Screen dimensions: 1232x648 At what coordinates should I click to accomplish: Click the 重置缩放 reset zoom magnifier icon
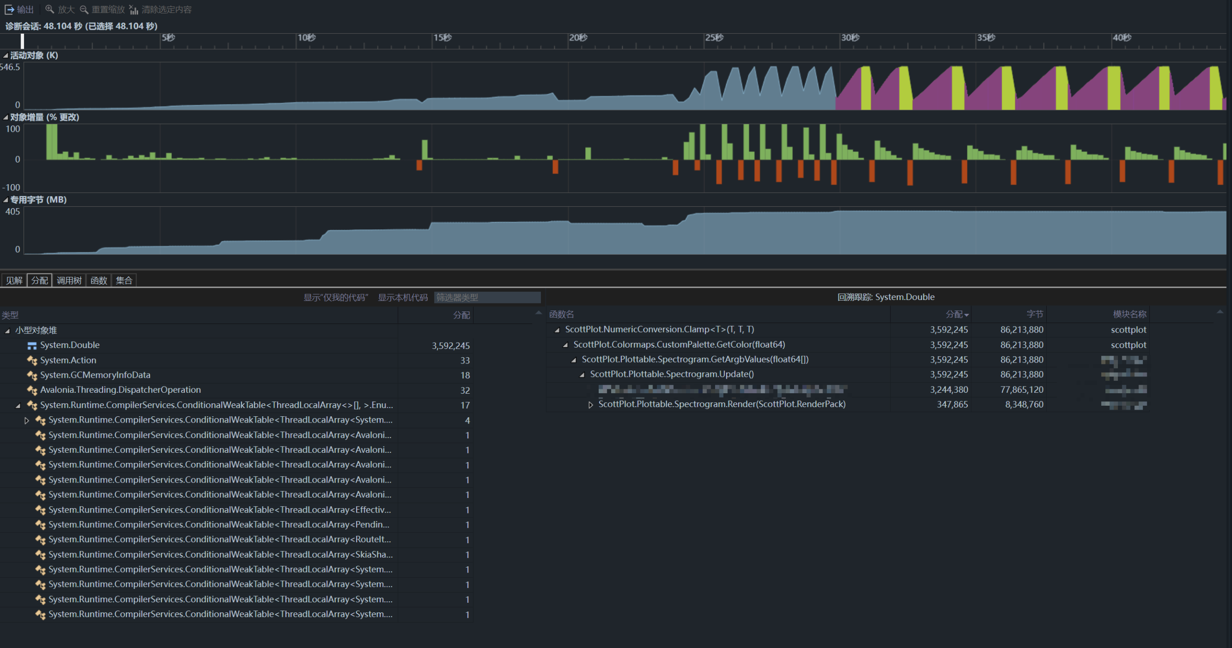84,9
